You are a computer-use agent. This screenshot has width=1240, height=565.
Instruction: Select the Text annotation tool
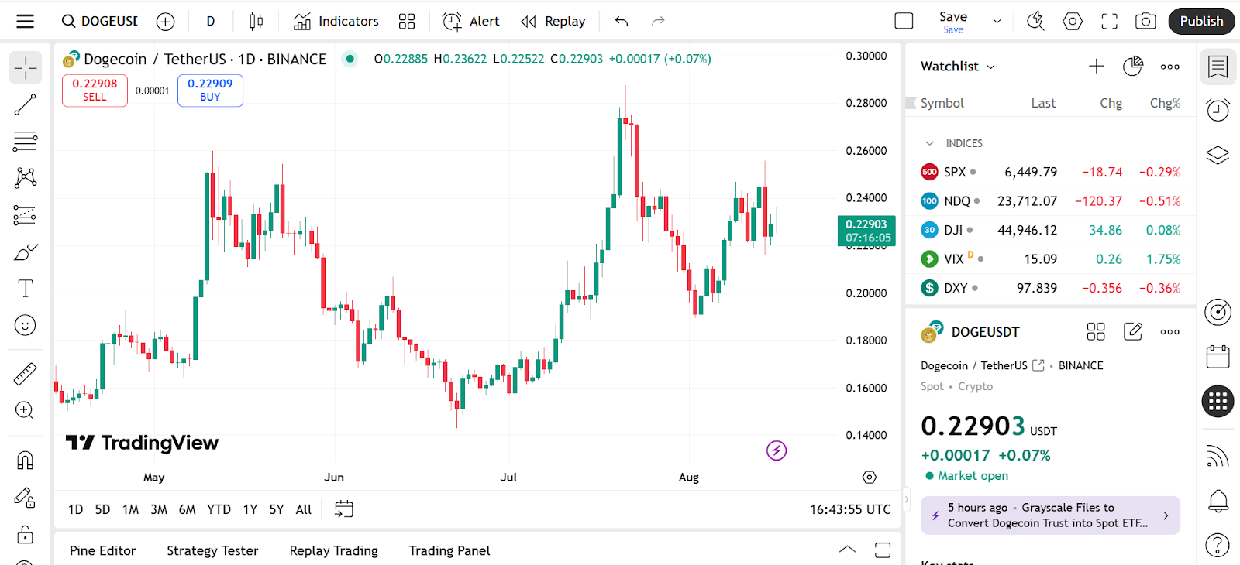coord(25,289)
